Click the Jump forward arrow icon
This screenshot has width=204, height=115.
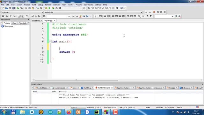tap(150, 12)
